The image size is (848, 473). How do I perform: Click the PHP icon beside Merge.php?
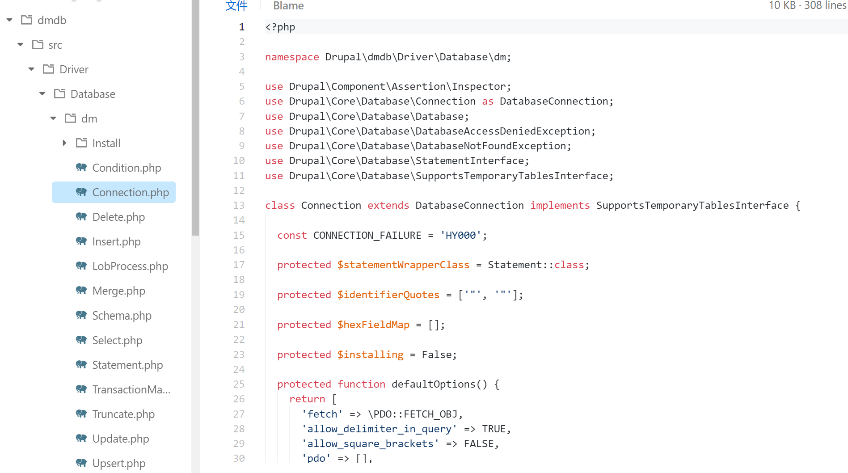click(x=81, y=291)
